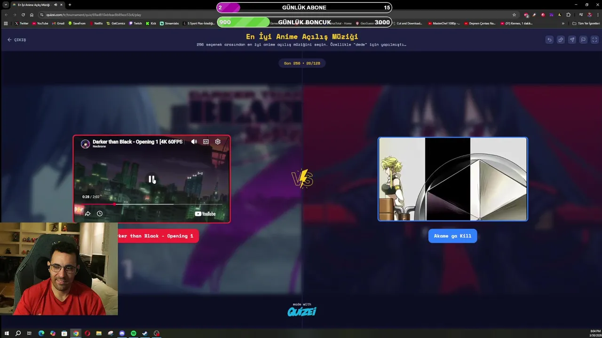The width and height of the screenshot is (602, 338).
Task: Open Steam from taskbar
Action: coord(145,333)
